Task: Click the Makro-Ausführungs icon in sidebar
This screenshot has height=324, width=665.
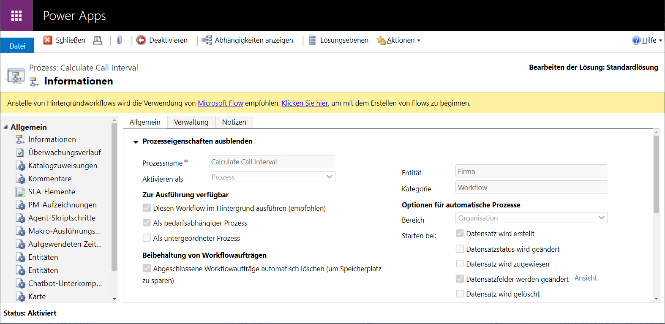Action: pos(20,231)
